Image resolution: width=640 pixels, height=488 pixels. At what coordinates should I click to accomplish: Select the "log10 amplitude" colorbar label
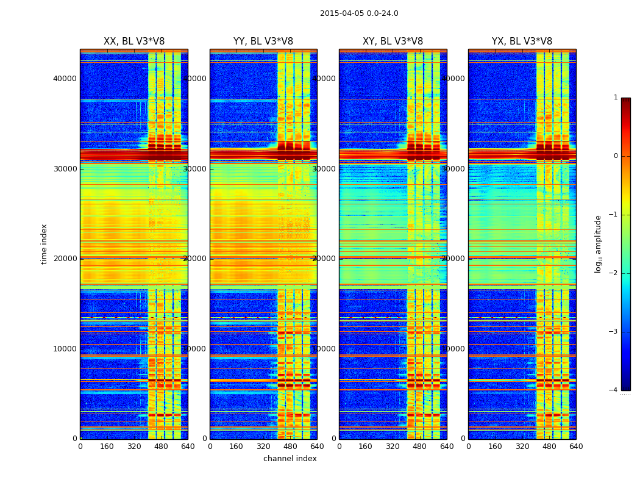[599, 244]
